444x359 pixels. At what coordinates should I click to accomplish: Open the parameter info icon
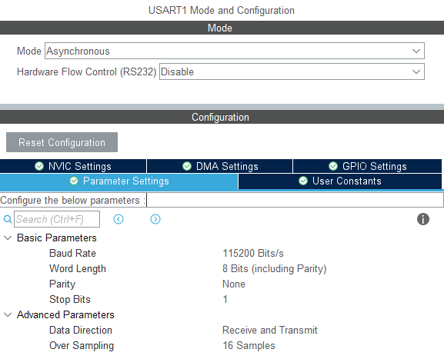(423, 219)
